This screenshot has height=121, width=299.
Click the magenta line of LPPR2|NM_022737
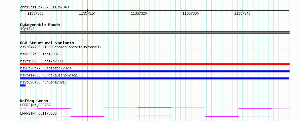(x=155, y=108)
